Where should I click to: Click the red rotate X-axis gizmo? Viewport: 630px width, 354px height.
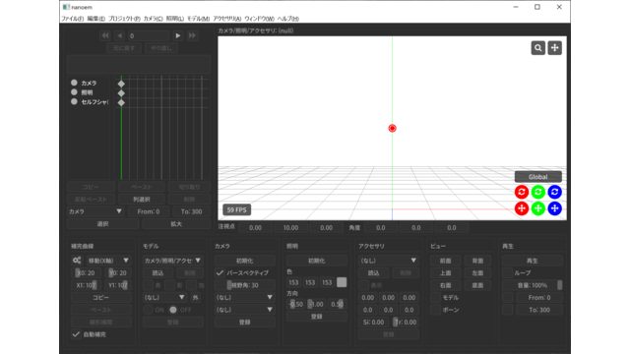[522, 192]
